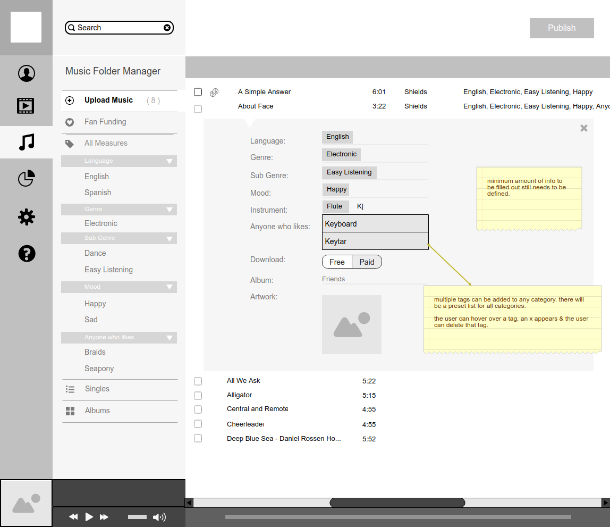Check the Central and Remote checkbox
The height and width of the screenshot is (527, 610).
point(198,409)
